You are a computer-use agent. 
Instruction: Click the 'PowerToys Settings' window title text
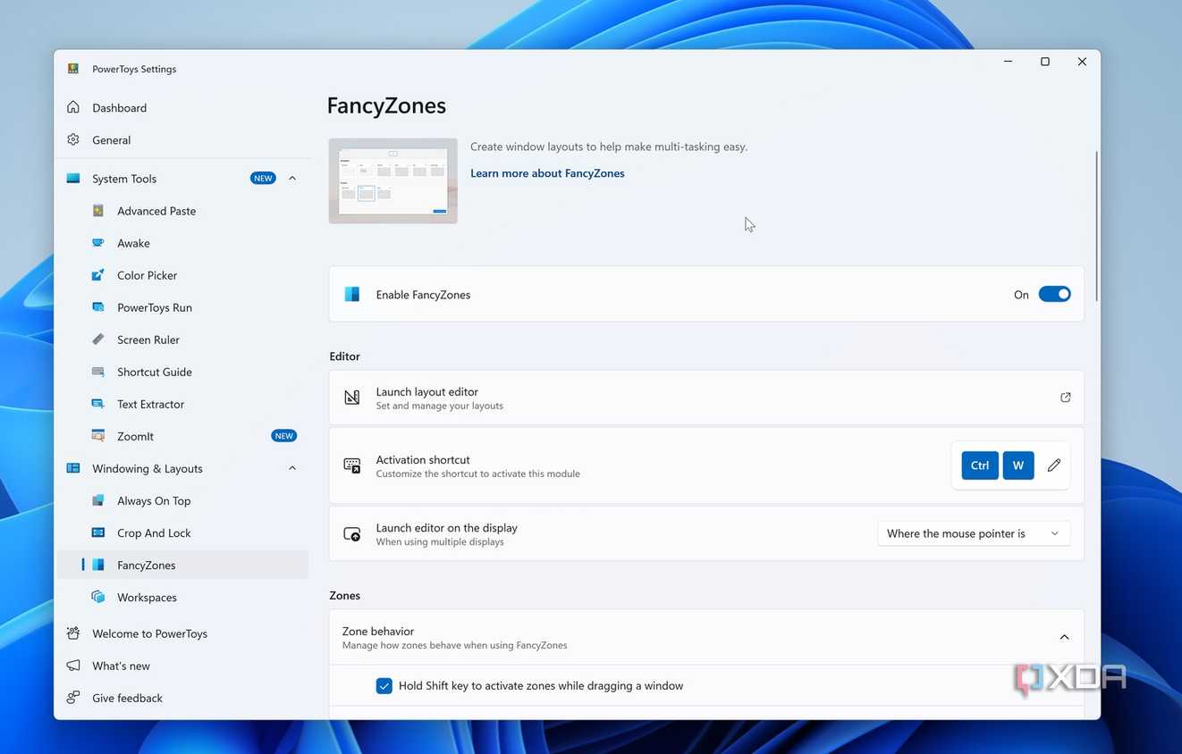pyautogui.click(x=134, y=69)
